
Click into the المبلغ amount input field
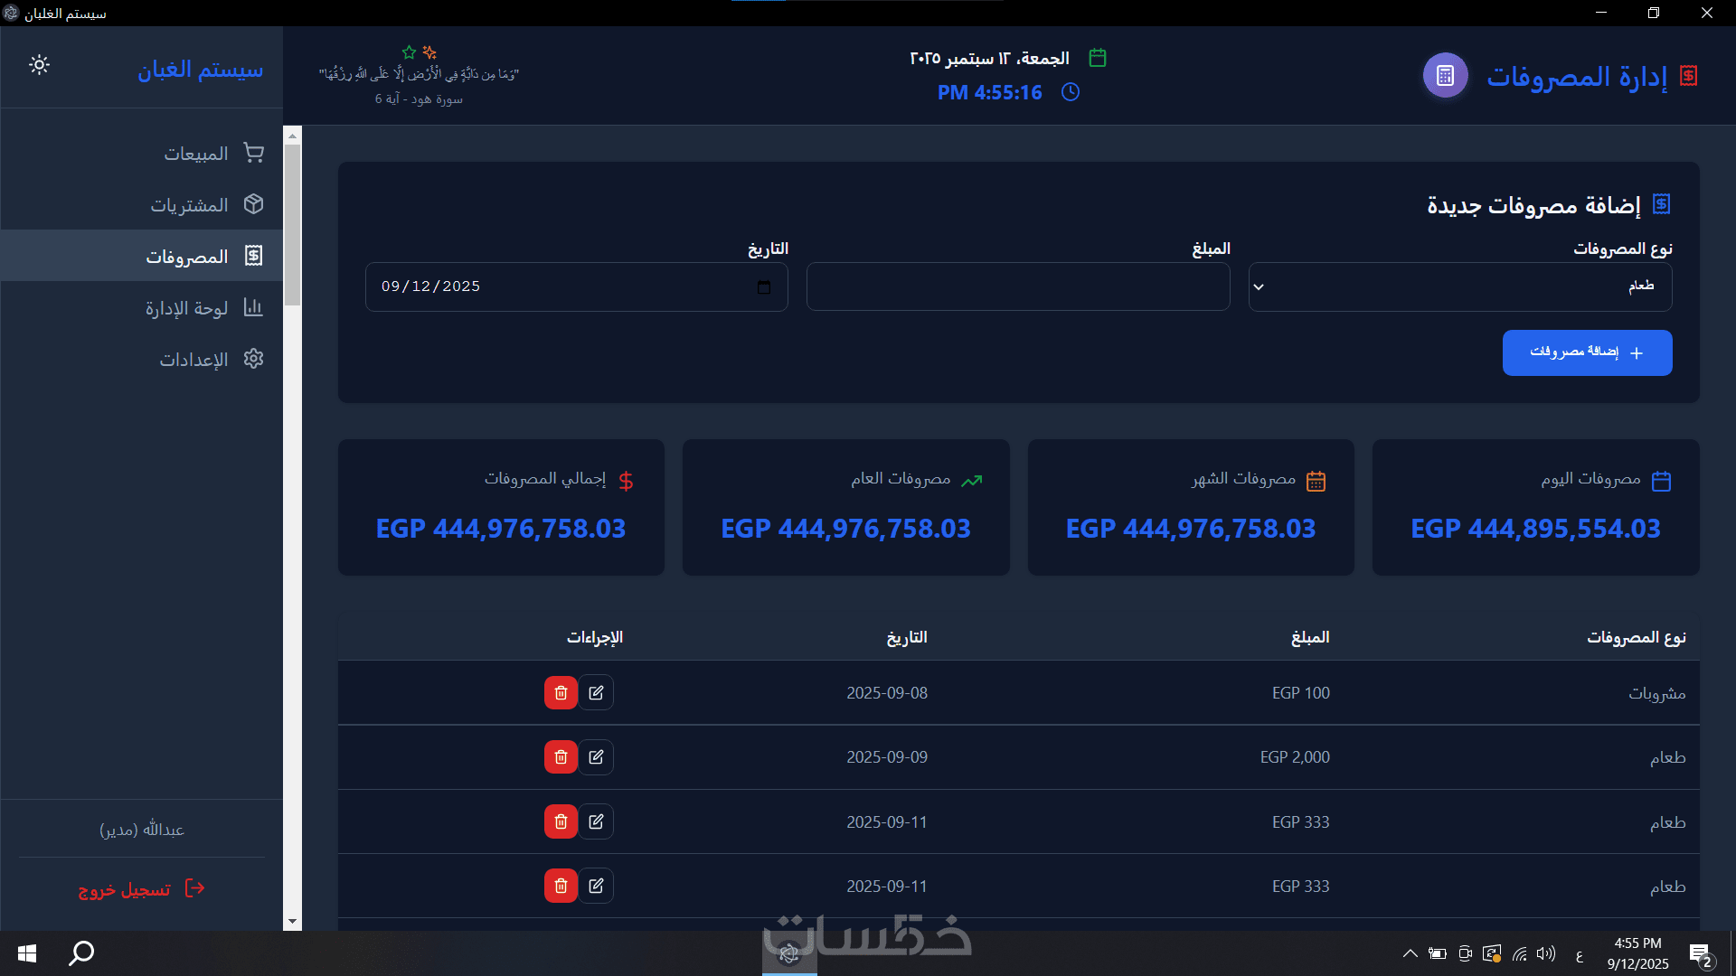[1018, 287]
